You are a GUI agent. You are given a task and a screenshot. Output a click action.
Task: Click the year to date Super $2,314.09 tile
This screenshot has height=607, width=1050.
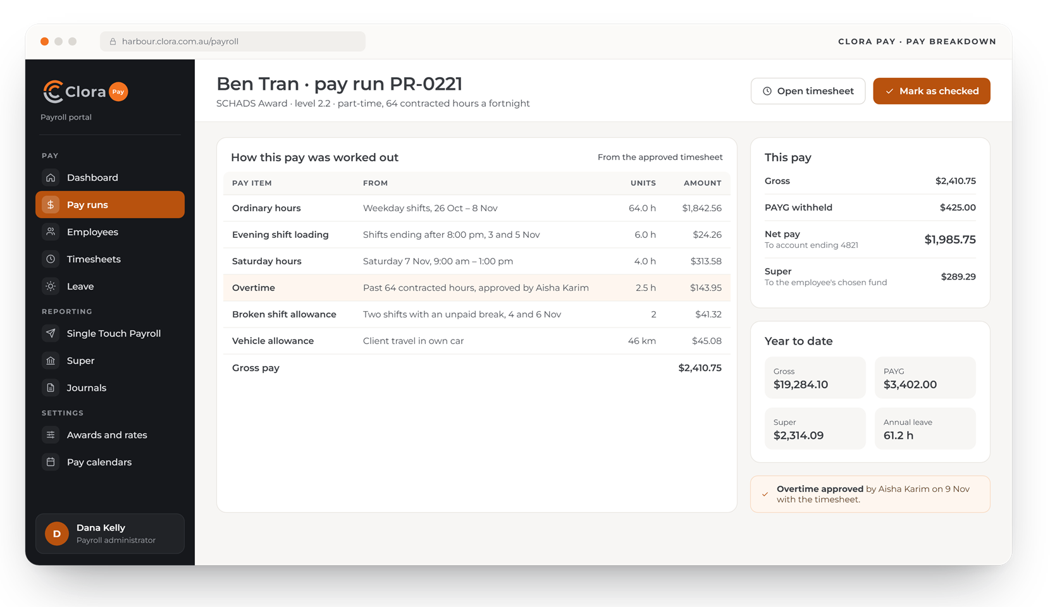coord(815,429)
